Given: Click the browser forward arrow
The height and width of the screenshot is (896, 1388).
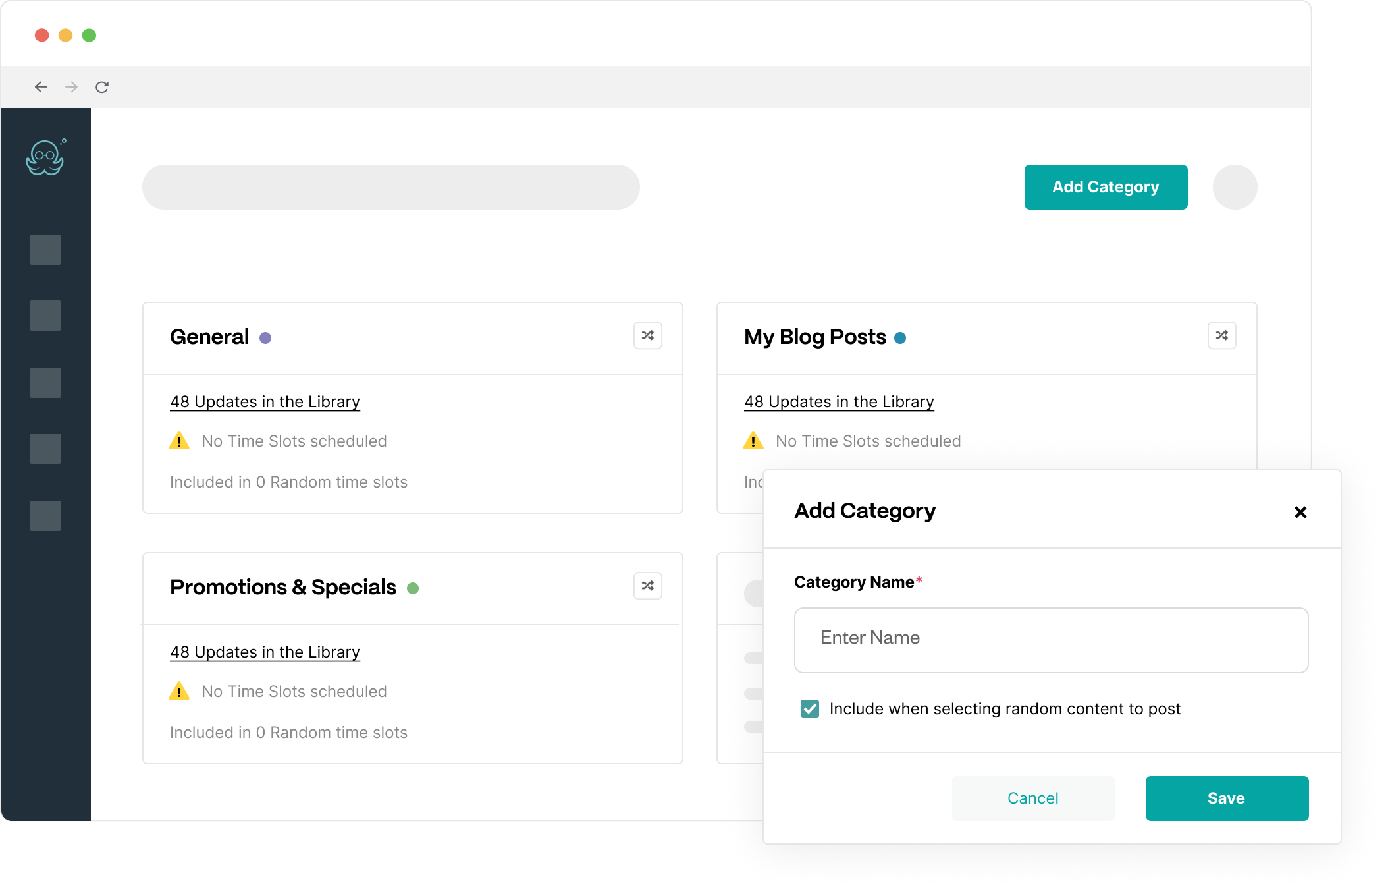Looking at the screenshot, I should pos(72,87).
